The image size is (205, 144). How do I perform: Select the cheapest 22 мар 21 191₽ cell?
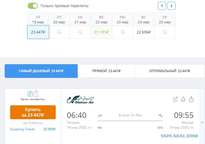(x=102, y=32)
